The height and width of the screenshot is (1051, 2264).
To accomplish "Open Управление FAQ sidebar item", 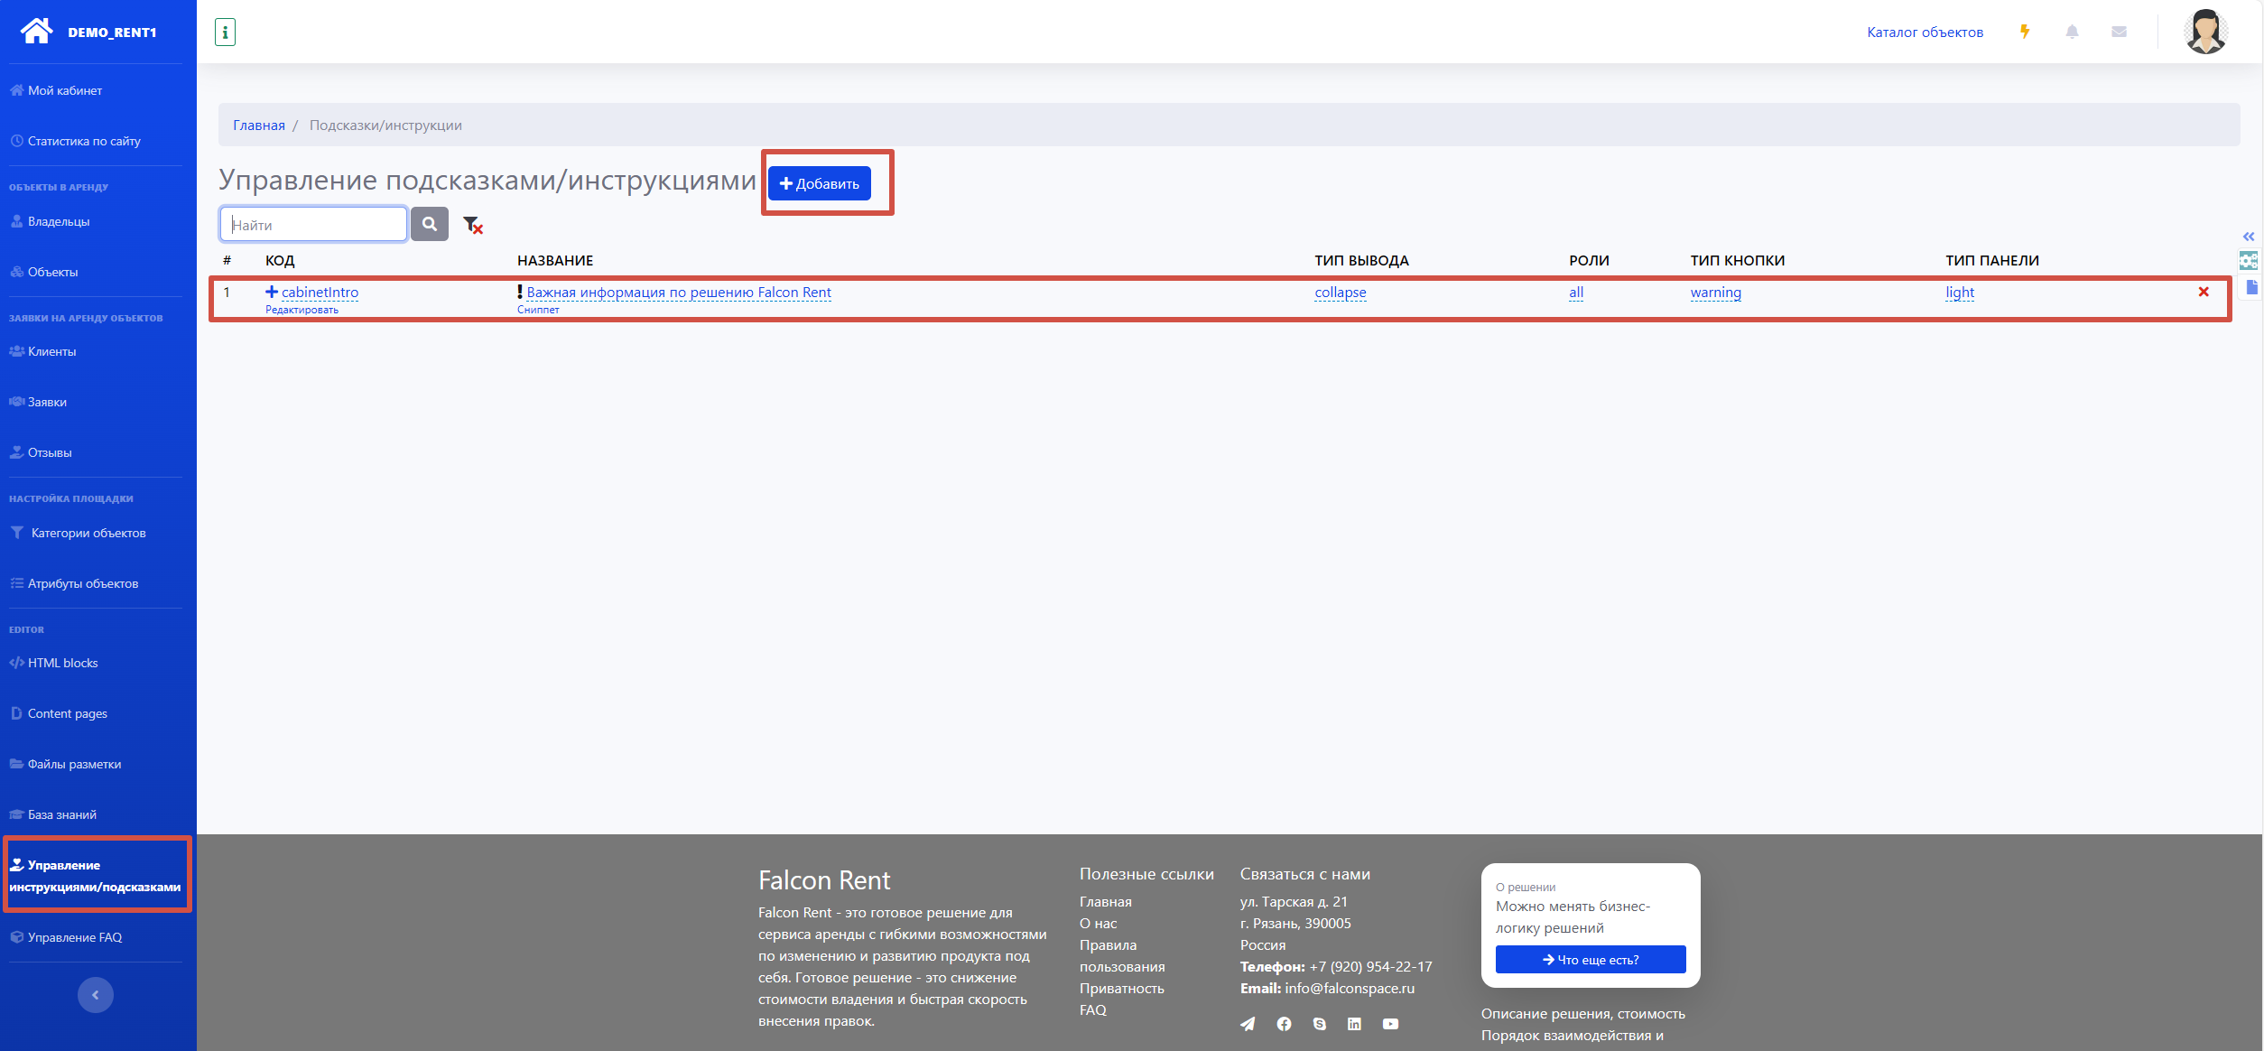I will click(x=74, y=937).
